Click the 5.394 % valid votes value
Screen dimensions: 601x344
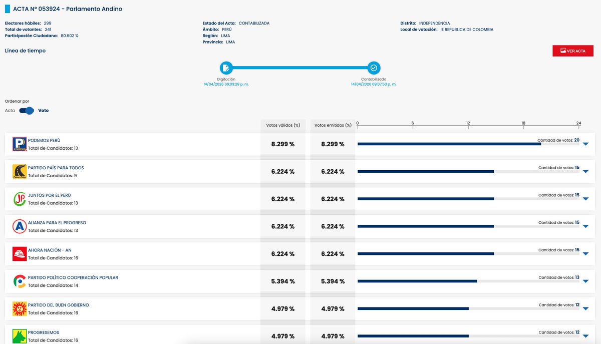[x=283, y=281]
